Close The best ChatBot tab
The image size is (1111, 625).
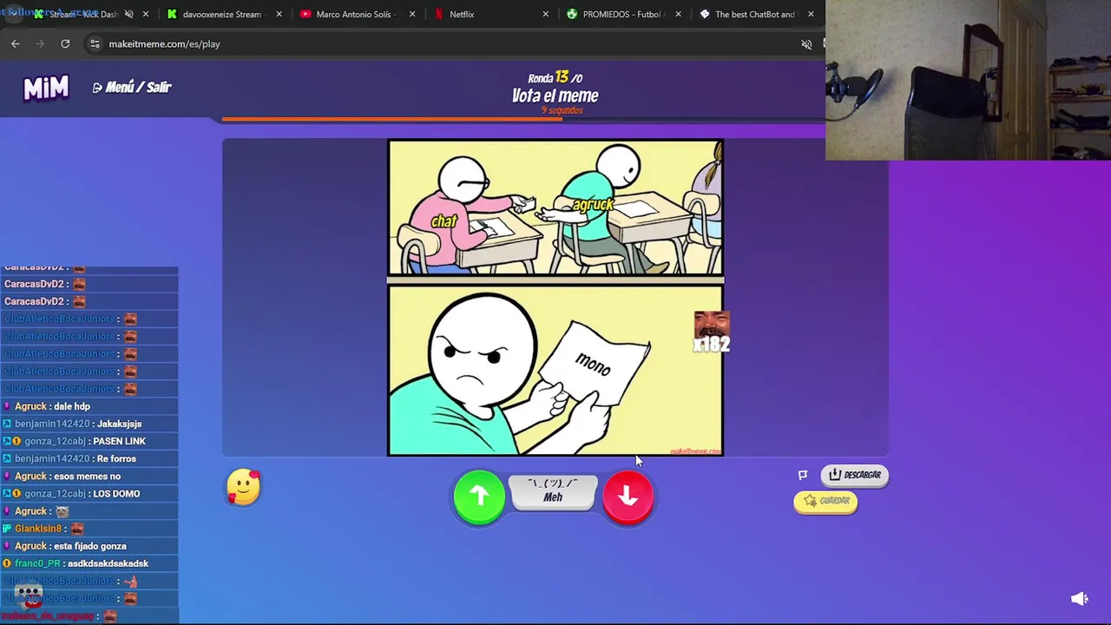[811, 14]
